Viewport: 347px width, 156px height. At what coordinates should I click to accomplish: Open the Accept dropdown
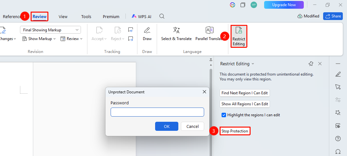99,39
